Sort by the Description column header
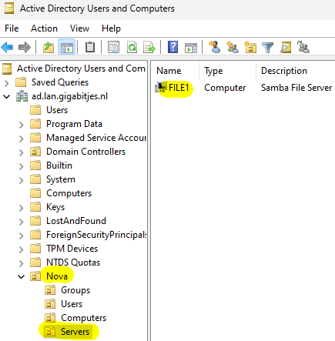335x341 pixels. point(284,71)
